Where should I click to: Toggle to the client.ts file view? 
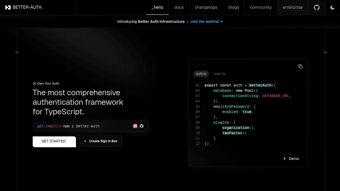pos(219,74)
